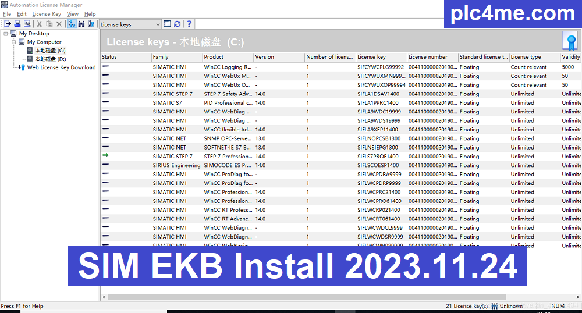Viewport: 582px width, 313px height.
Task: Select the SIMOCODE ES license row
Action: tap(228, 165)
